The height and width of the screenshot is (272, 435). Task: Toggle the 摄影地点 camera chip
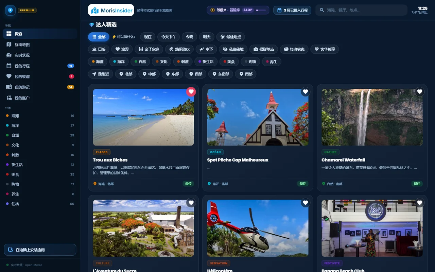point(264,49)
